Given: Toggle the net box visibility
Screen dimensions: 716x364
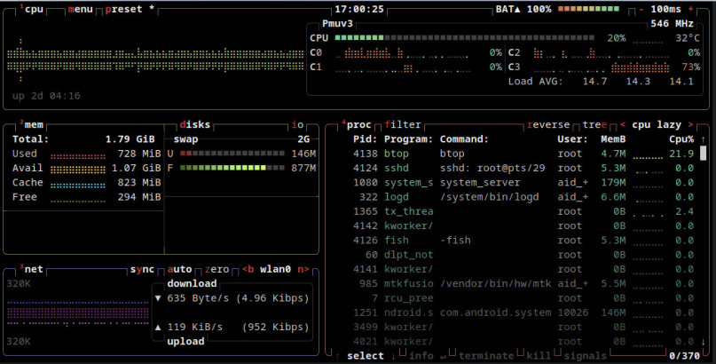Looking at the screenshot, I should (33, 269).
